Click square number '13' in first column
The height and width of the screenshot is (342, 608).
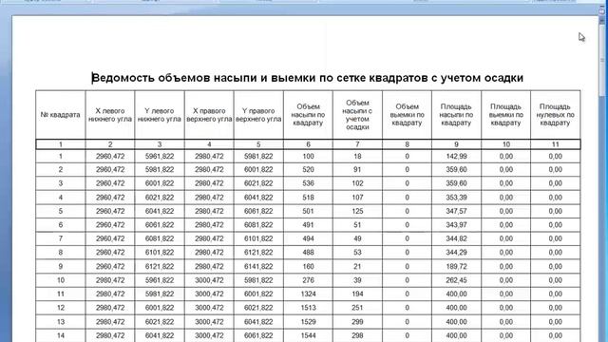coord(61,322)
